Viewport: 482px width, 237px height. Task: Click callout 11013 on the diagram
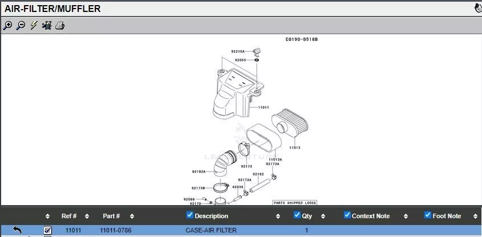pos(294,148)
